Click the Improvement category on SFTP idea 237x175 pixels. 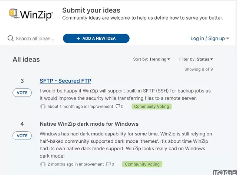(x=101, y=107)
